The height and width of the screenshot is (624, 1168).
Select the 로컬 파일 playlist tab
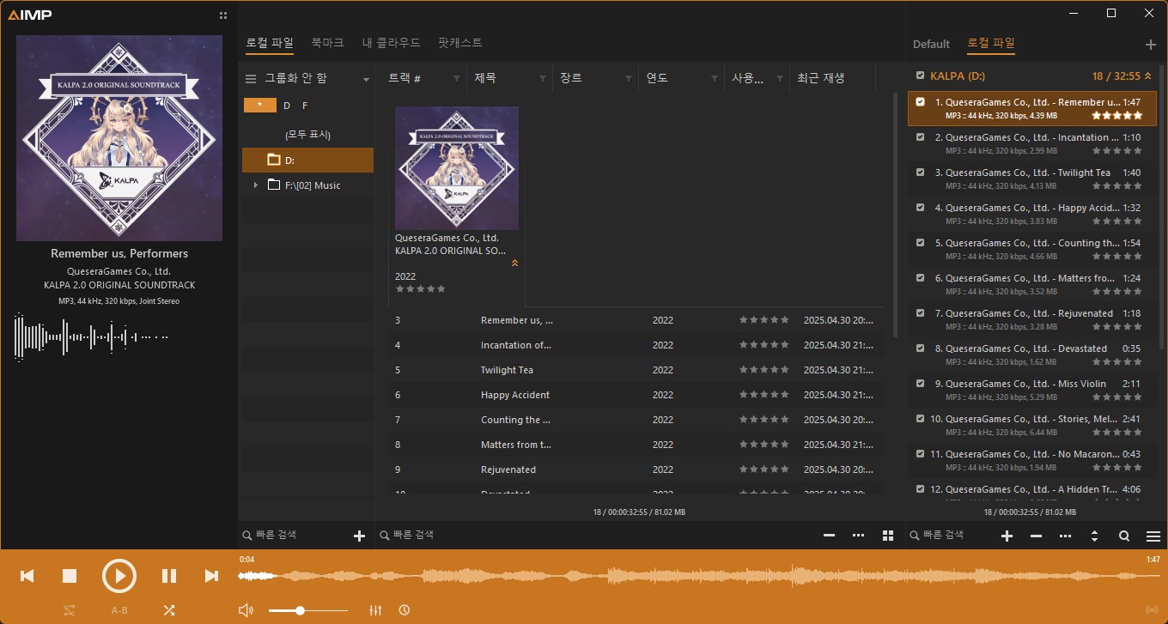pyautogui.click(x=991, y=43)
